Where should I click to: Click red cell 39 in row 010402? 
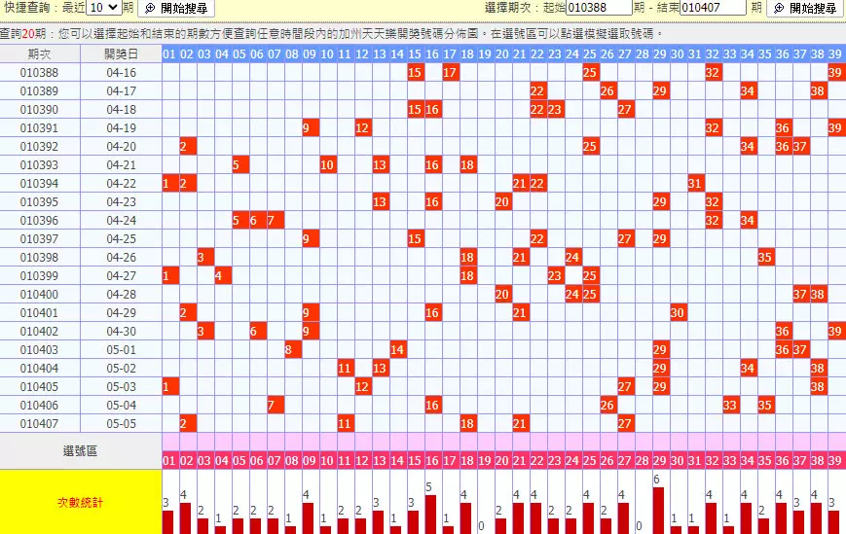(835, 331)
